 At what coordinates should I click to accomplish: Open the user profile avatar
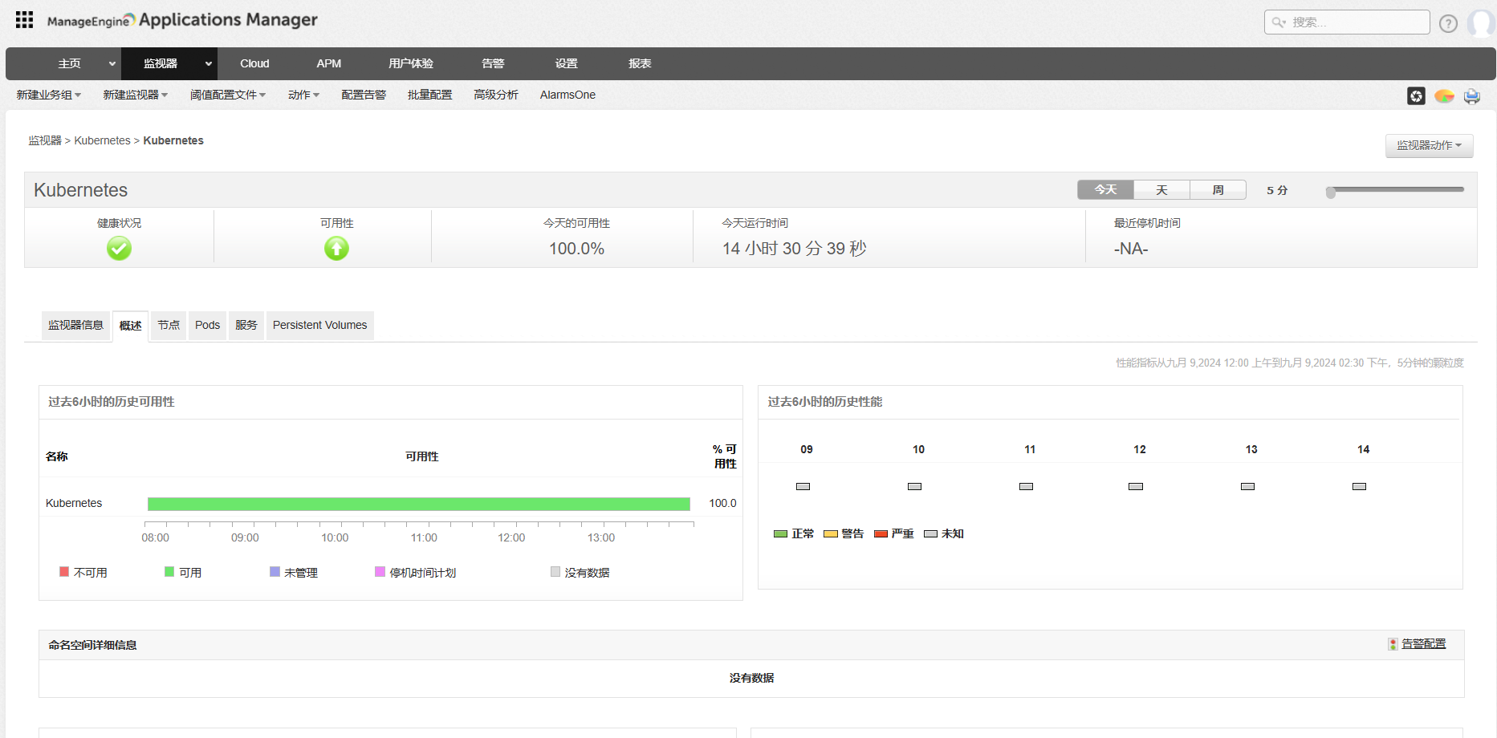(x=1481, y=23)
